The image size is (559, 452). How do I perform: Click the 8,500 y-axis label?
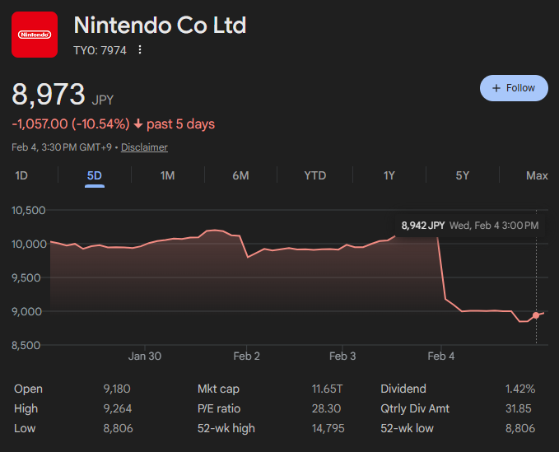tap(26, 345)
